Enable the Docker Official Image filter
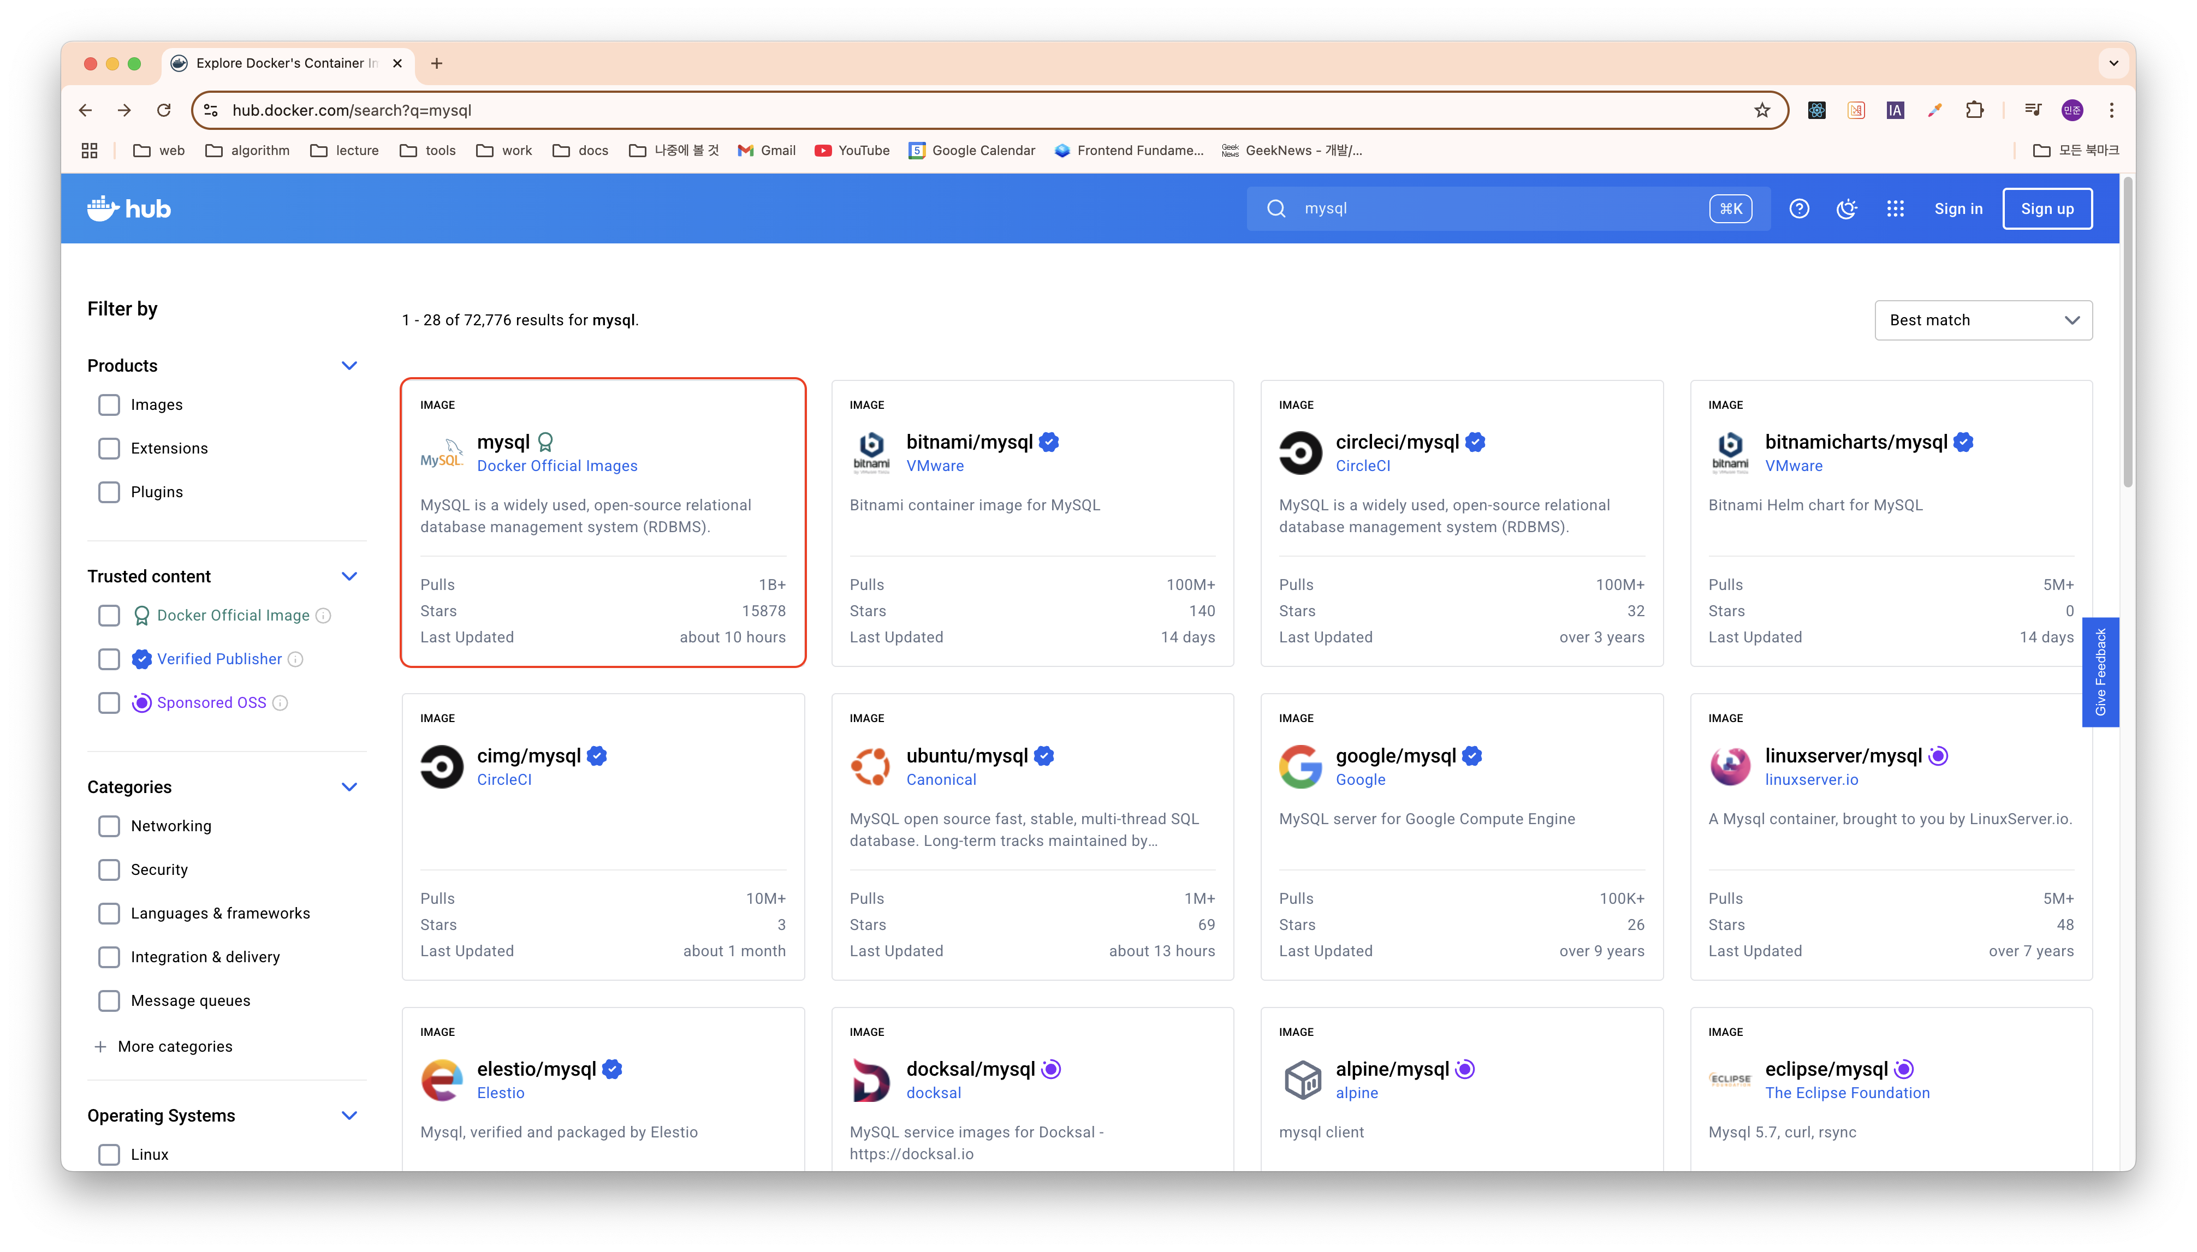This screenshot has height=1252, width=2197. tap(109, 616)
